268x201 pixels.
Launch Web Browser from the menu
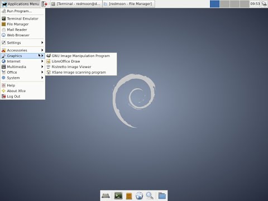click(x=23, y=35)
